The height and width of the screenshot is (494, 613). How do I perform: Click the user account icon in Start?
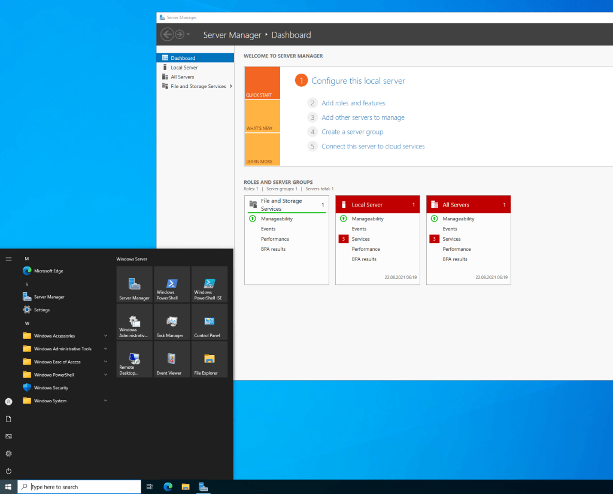[8, 402]
